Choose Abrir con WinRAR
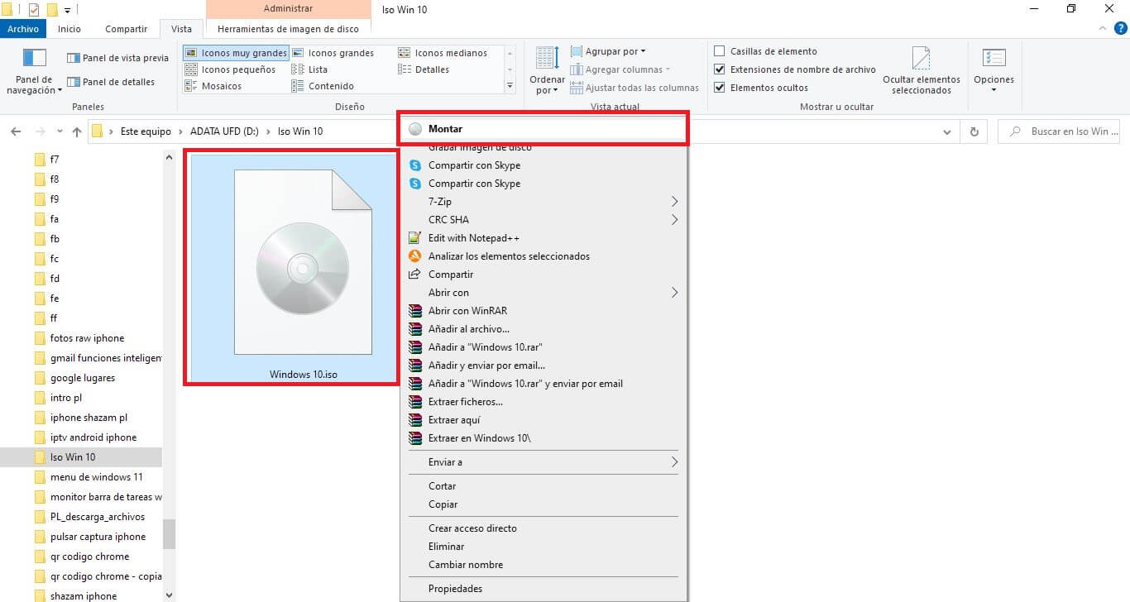The width and height of the screenshot is (1130, 602). pyautogui.click(x=543, y=311)
